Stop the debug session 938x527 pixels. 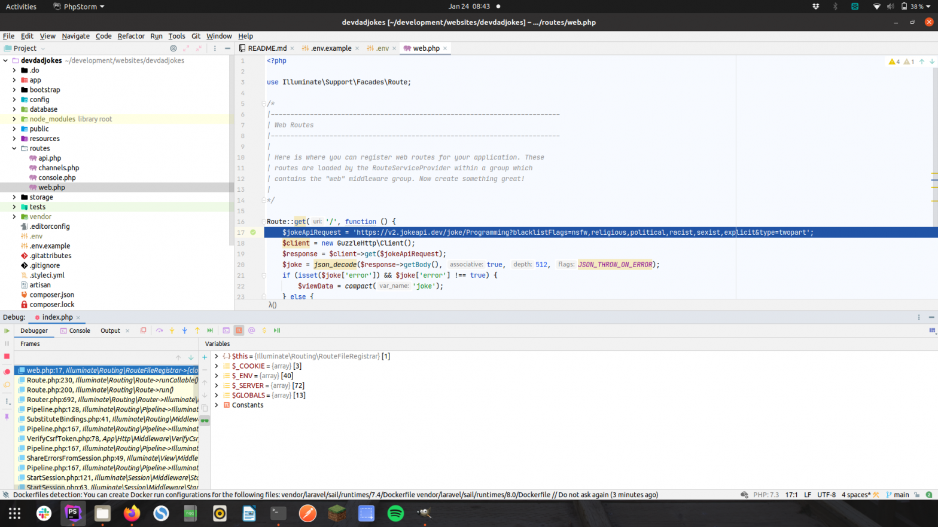click(x=7, y=356)
